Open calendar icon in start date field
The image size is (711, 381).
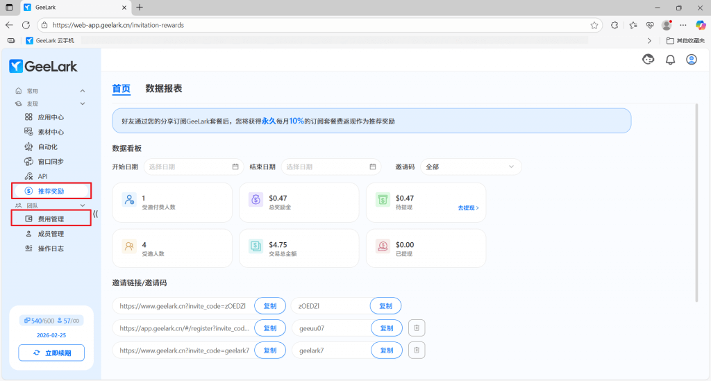tap(235, 167)
